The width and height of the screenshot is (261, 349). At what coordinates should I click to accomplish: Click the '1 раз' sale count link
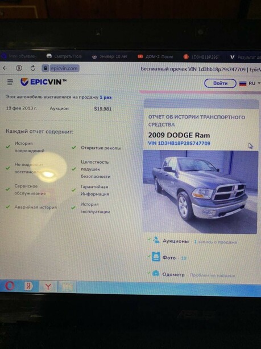[106, 98]
